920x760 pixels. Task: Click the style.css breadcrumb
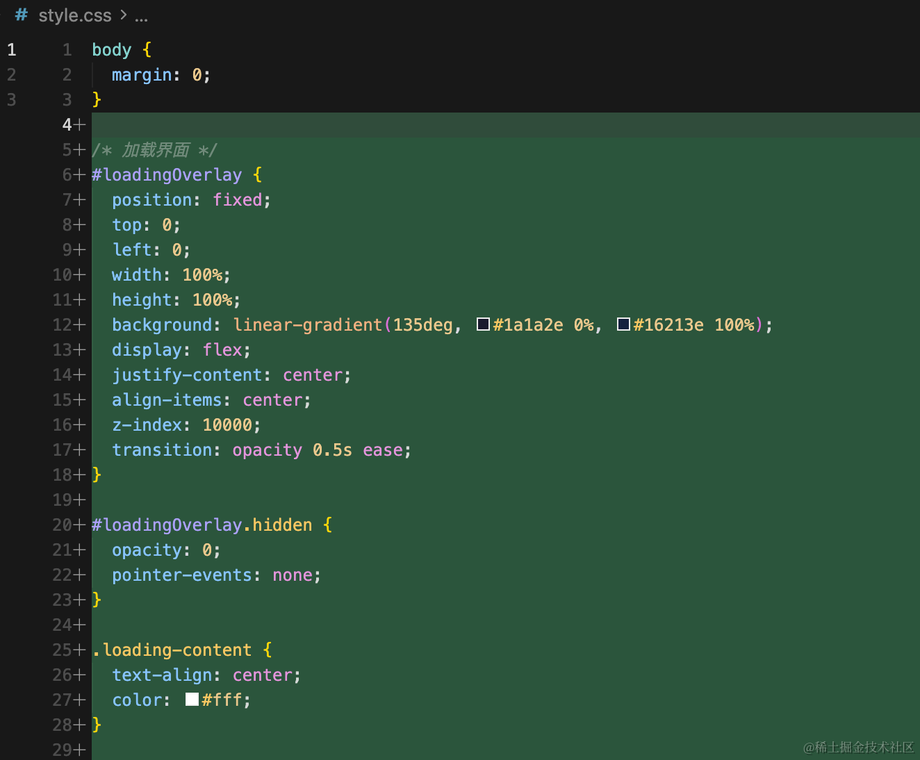(x=75, y=15)
